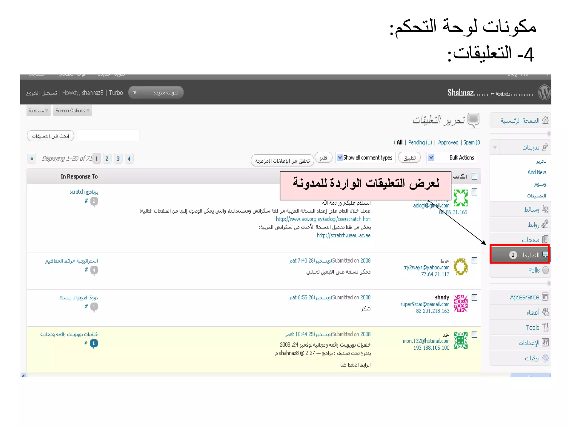569x427 pixels.
Task: Click the search comments button
Action: tap(50, 136)
